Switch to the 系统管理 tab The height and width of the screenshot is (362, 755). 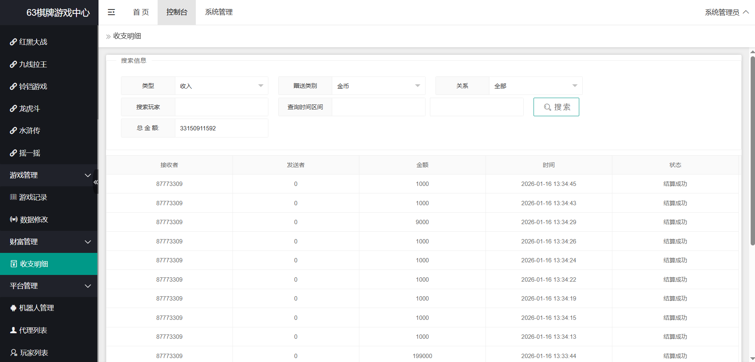coord(219,12)
